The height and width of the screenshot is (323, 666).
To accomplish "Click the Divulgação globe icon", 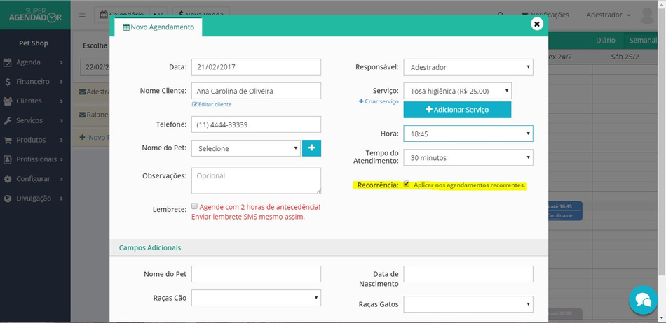I will [x=8, y=199].
